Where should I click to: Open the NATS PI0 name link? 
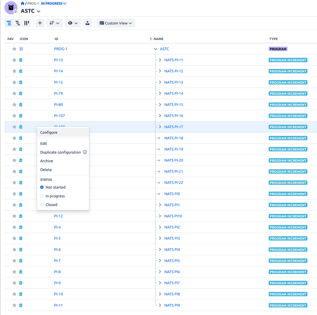tap(172, 194)
